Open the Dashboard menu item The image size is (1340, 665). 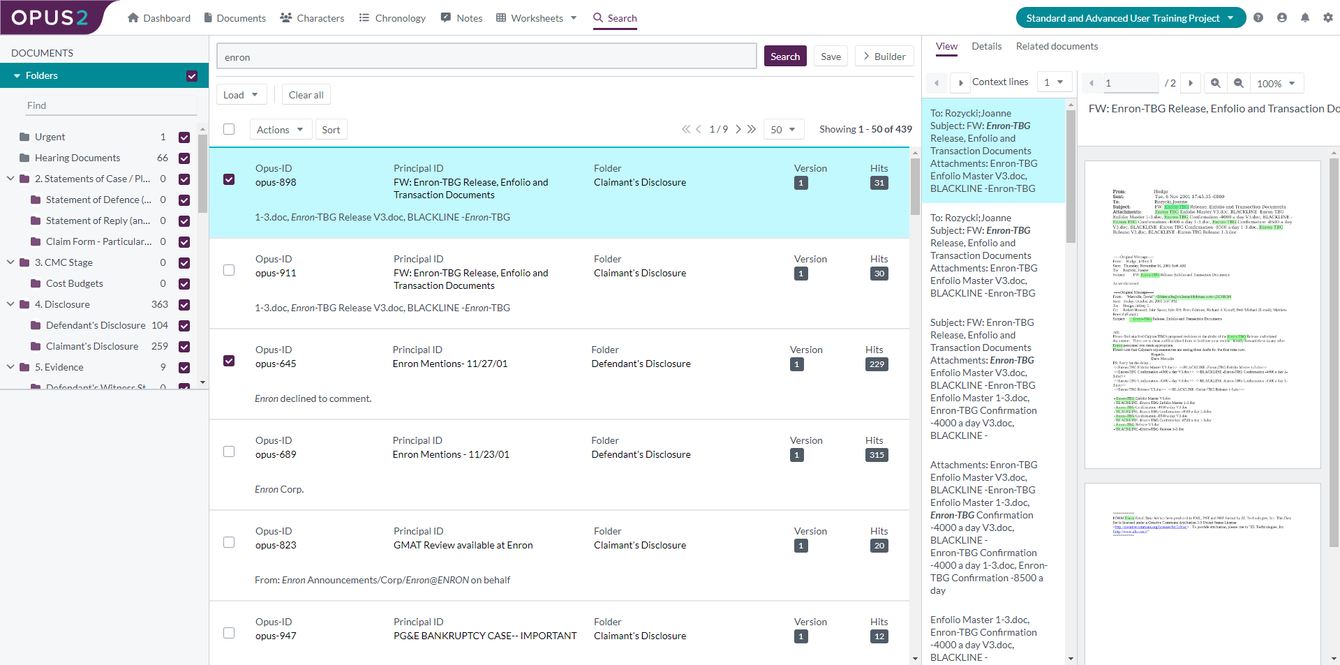[159, 18]
